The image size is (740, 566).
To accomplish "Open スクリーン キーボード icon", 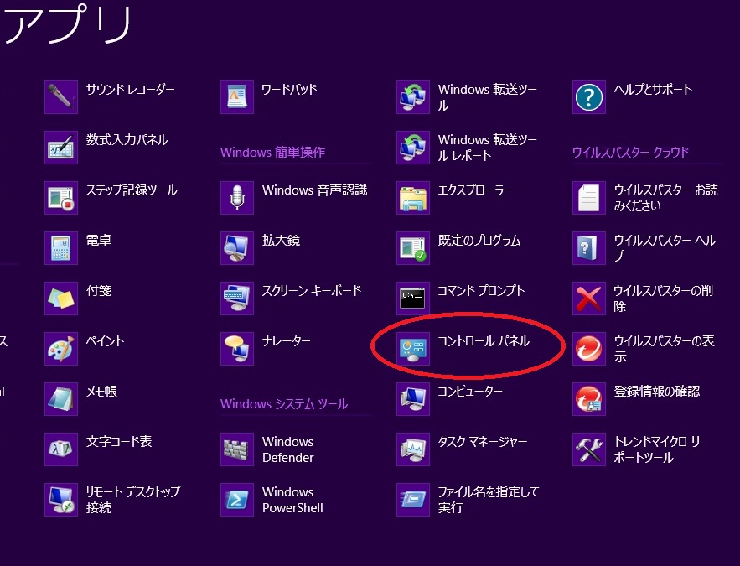I will click(x=237, y=299).
